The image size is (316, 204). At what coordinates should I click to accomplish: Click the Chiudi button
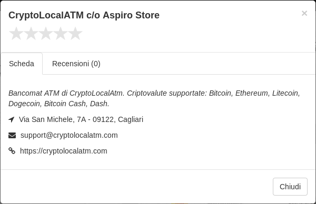(290, 187)
